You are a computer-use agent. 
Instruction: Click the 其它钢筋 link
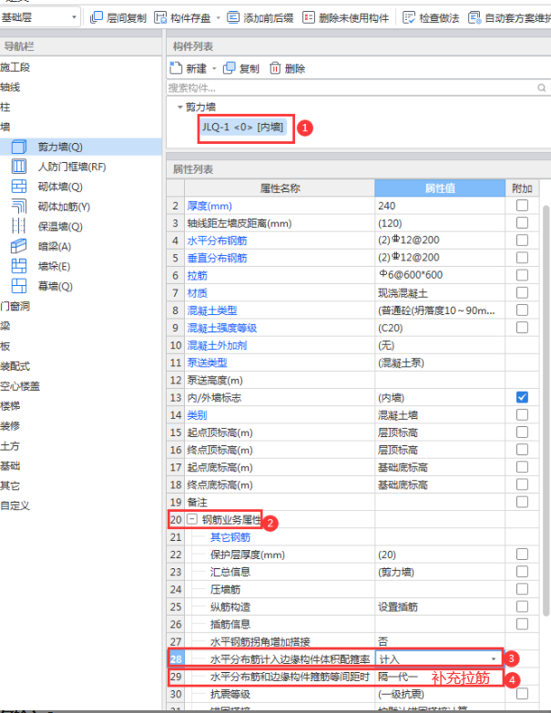(230, 537)
